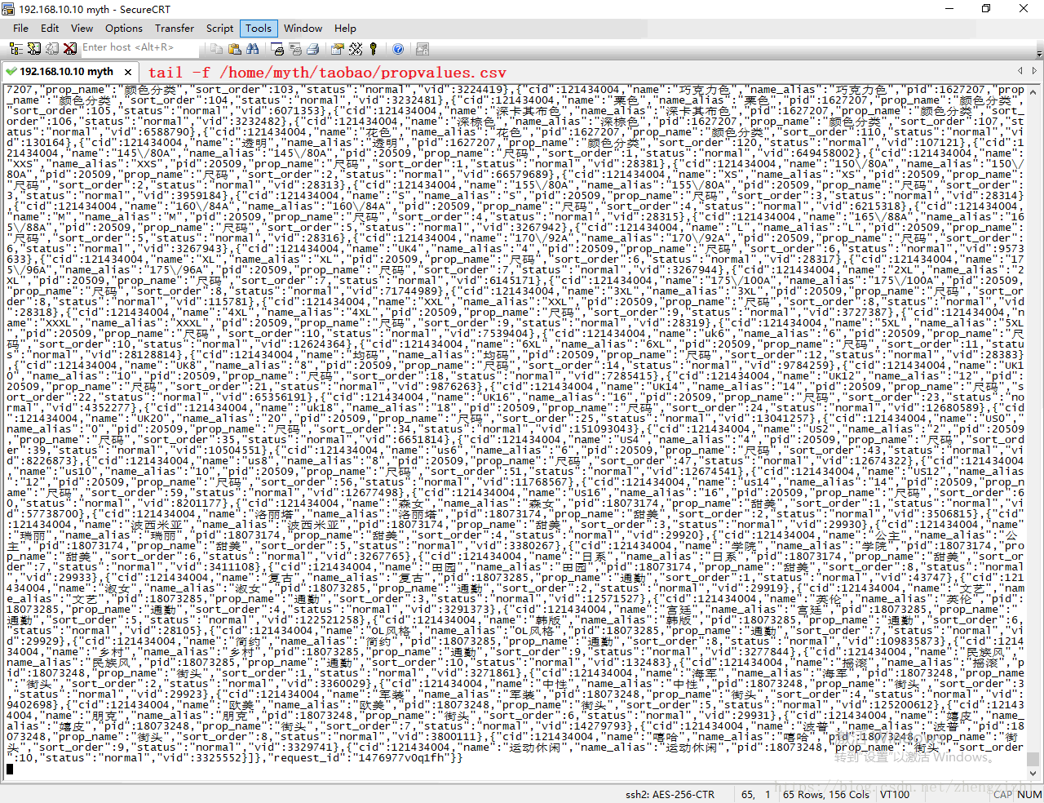1044x803 pixels.
Task: Click the ssh2: AES-256-CTR status text
Action: coord(670,794)
